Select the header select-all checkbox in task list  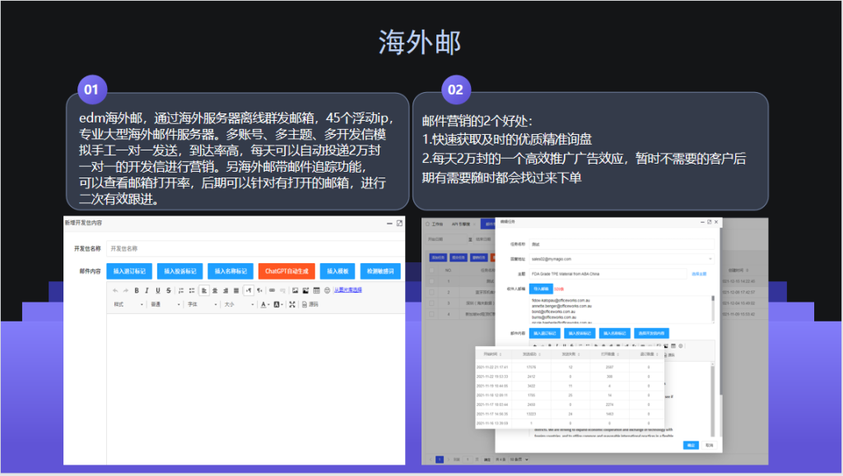click(x=431, y=269)
